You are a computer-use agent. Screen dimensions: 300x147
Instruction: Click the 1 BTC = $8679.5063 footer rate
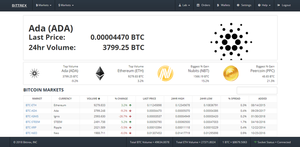(234, 142)
